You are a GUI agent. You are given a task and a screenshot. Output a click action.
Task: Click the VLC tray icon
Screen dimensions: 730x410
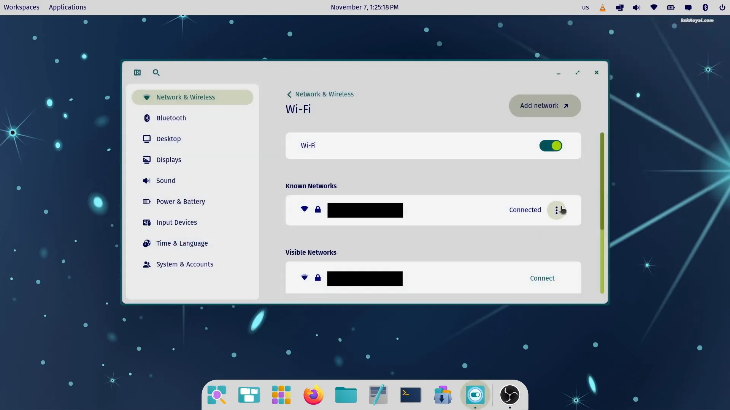[x=603, y=8]
